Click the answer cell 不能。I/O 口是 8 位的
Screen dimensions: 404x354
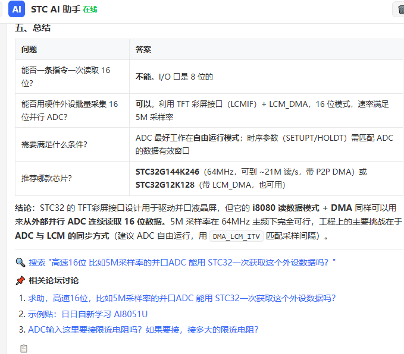266,77
